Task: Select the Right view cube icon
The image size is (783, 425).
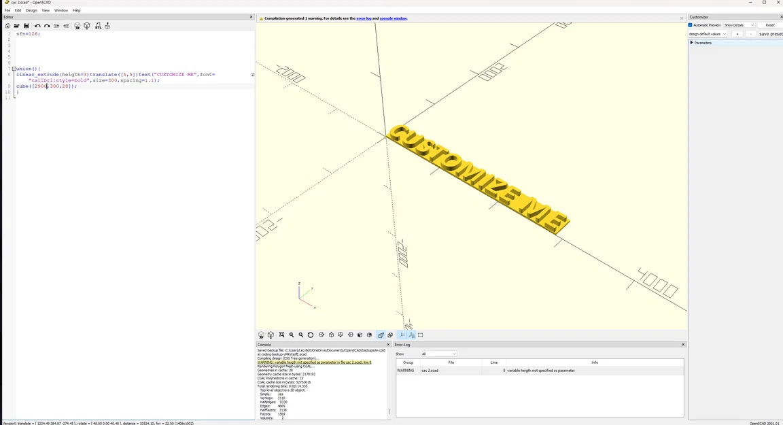Action: [x=321, y=335]
